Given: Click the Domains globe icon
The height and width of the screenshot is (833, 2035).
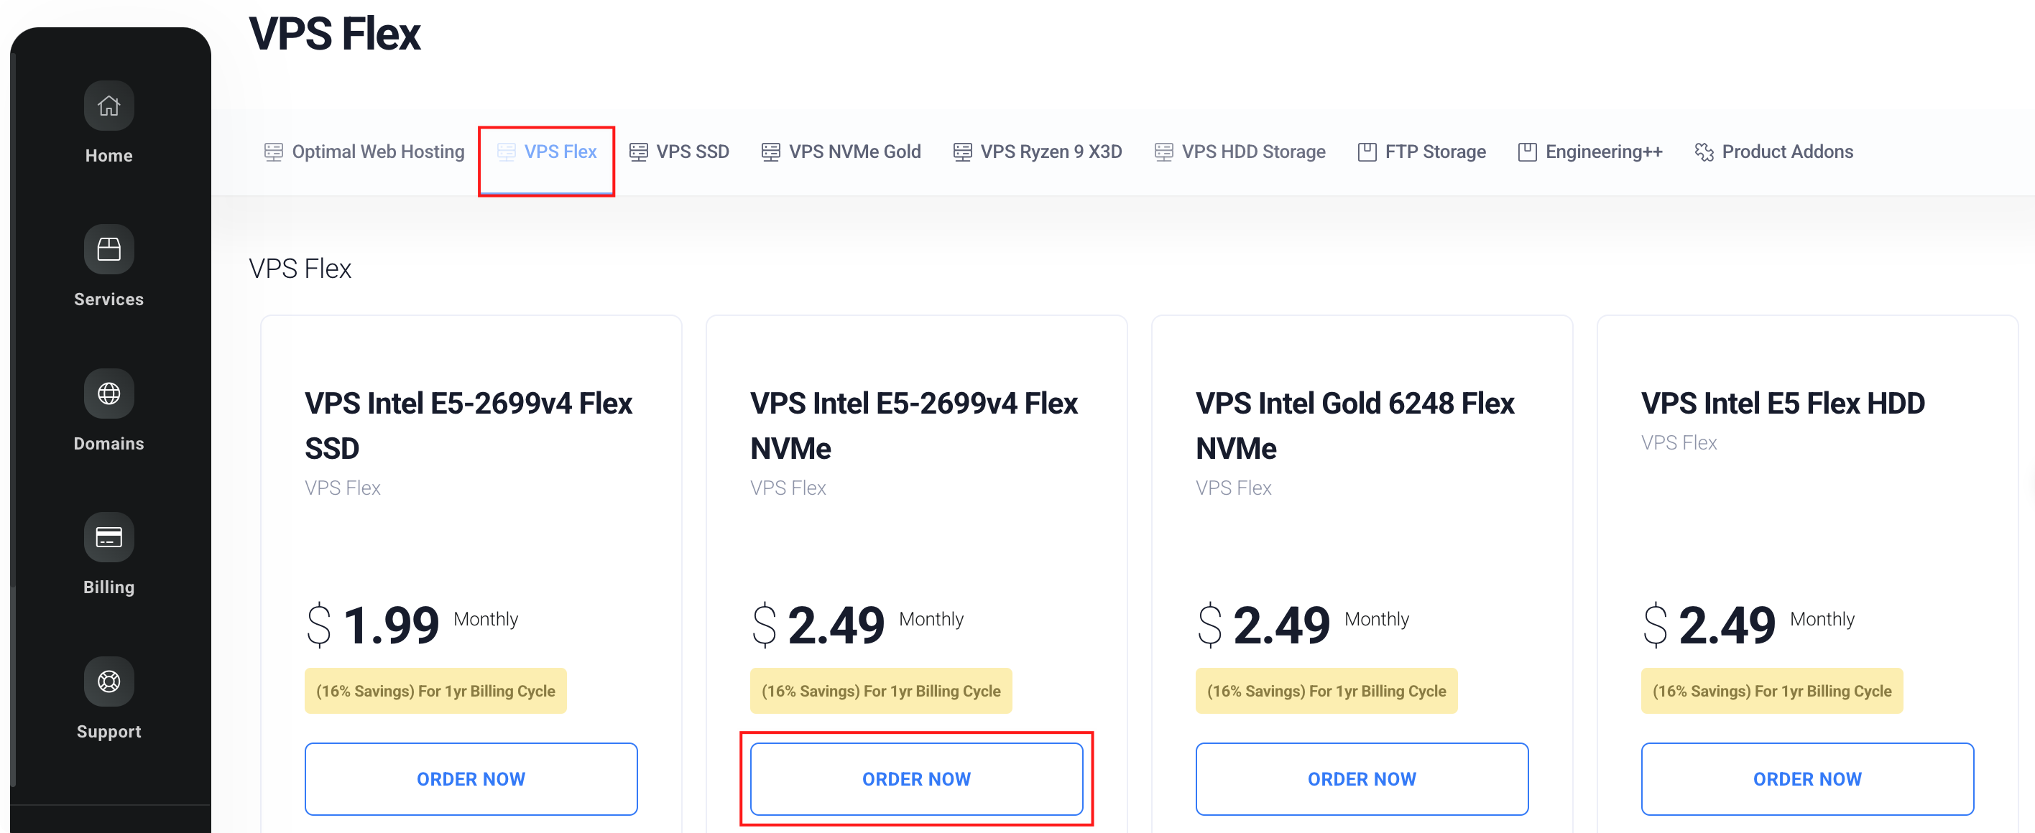Looking at the screenshot, I should tap(109, 394).
